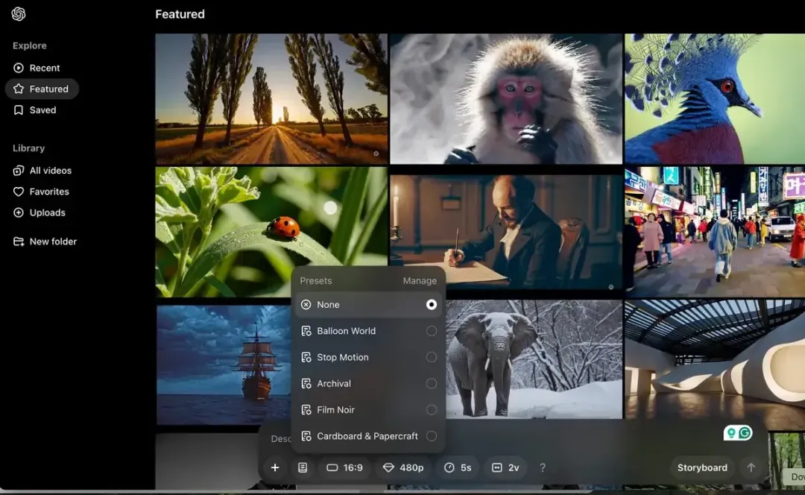Open the 16:9 aspect ratio dropdown
Image resolution: width=805 pixels, height=495 pixels.
point(345,467)
